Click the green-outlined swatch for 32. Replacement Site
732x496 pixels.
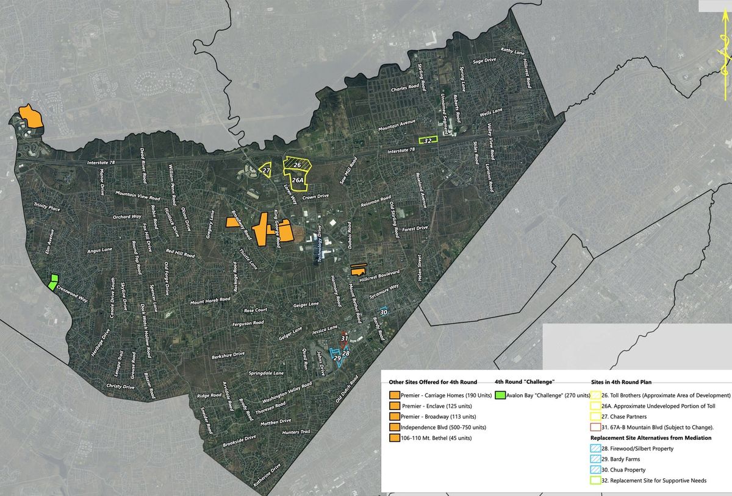click(596, 480)
